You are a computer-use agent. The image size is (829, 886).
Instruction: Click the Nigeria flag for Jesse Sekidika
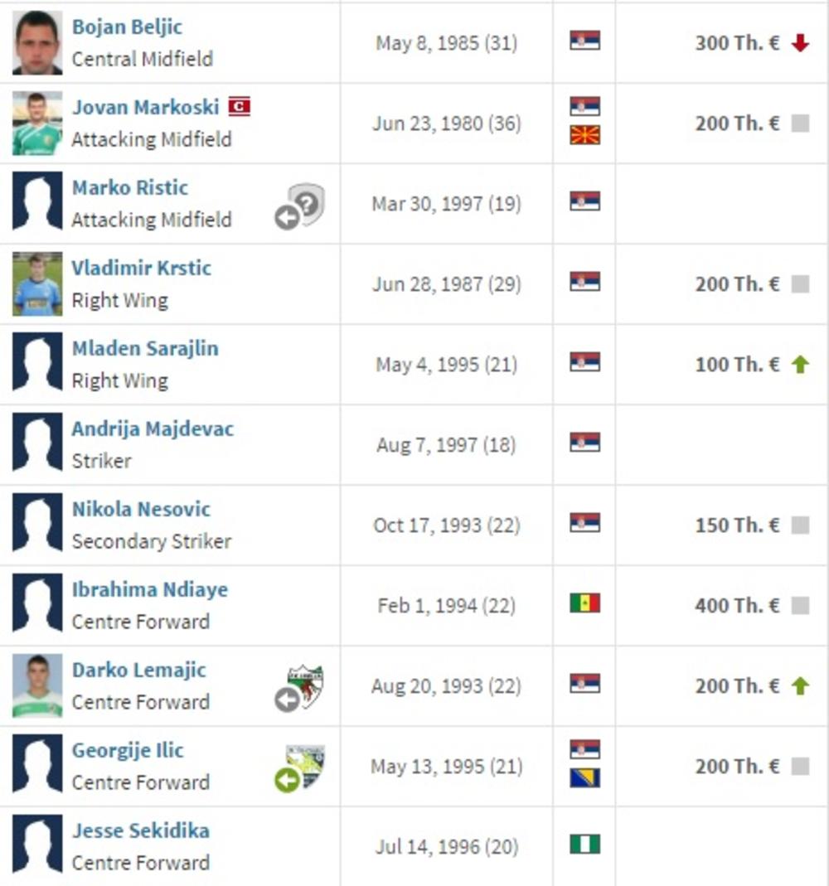(584, 845)
